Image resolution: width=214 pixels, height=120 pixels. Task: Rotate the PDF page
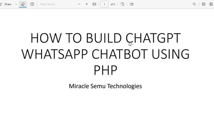(x=122, y=4)
